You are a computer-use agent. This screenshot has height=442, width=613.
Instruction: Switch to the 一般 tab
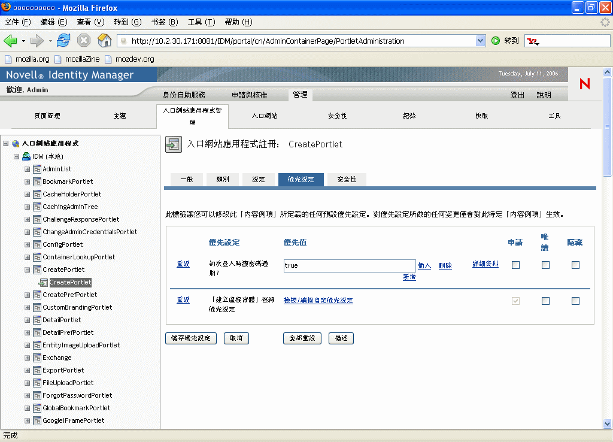(187, 179)
